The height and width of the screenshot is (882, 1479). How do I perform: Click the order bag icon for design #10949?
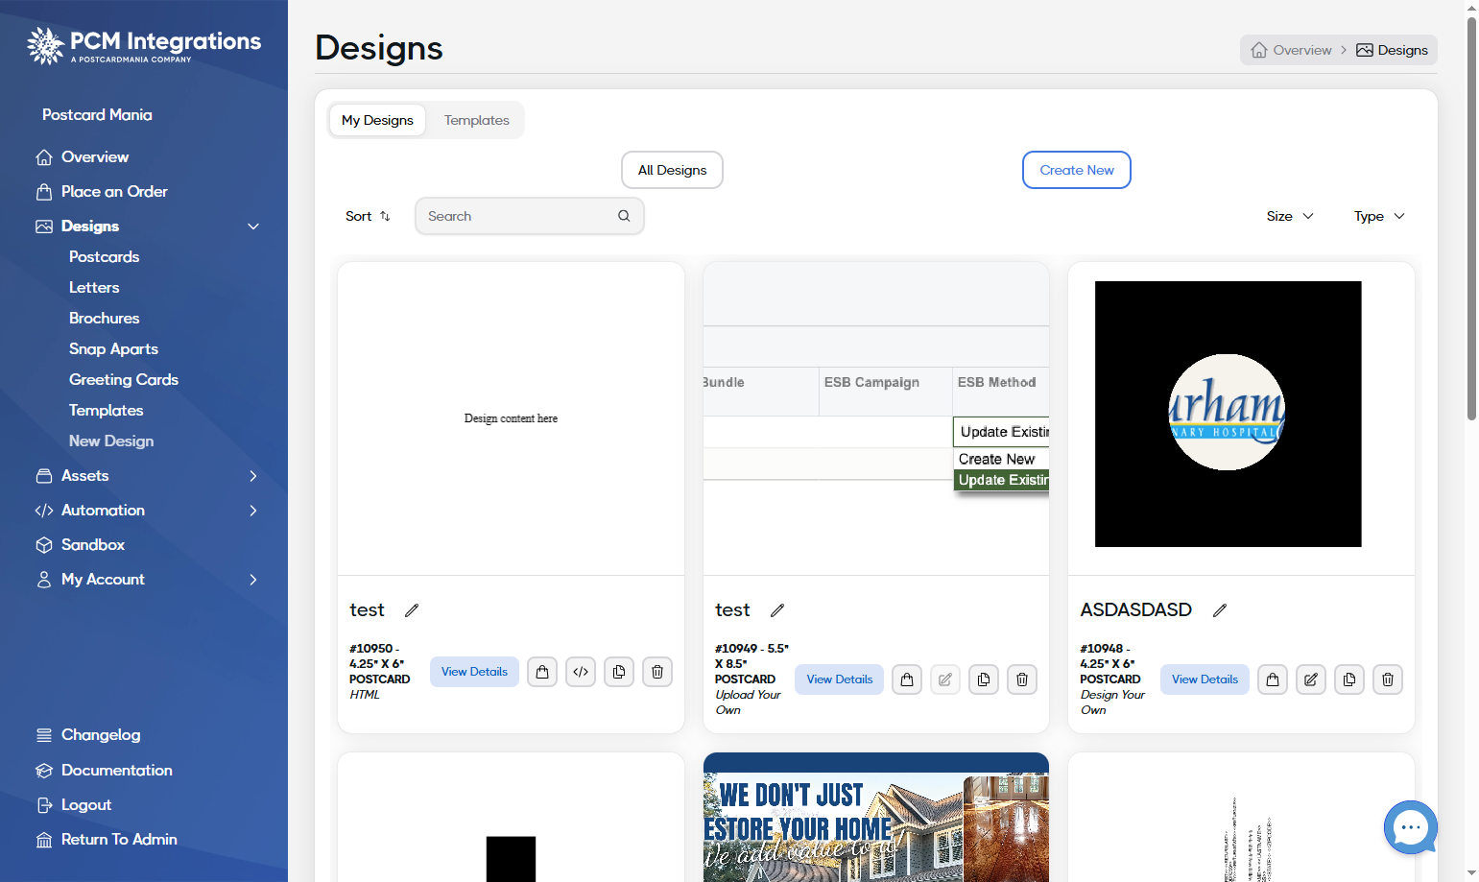click(x=907, y=679)
